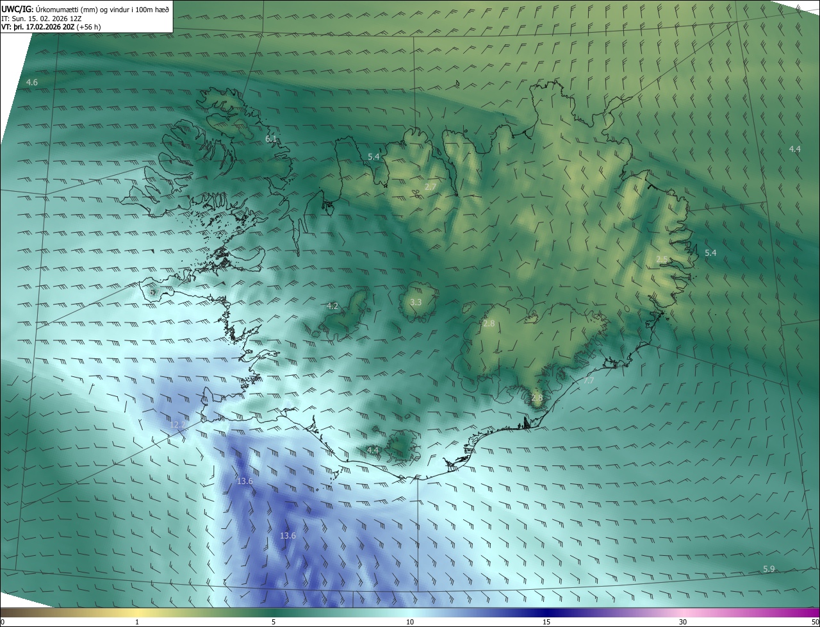
Task: Click the map value "2.5"
Action: [x=662, y=259]
